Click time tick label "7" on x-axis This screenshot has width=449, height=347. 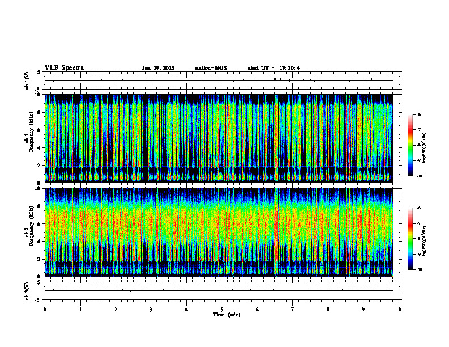[293, 310]
